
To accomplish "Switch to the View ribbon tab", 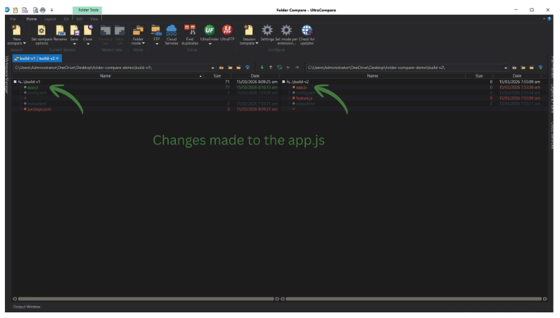I will [x=94, y=19].
